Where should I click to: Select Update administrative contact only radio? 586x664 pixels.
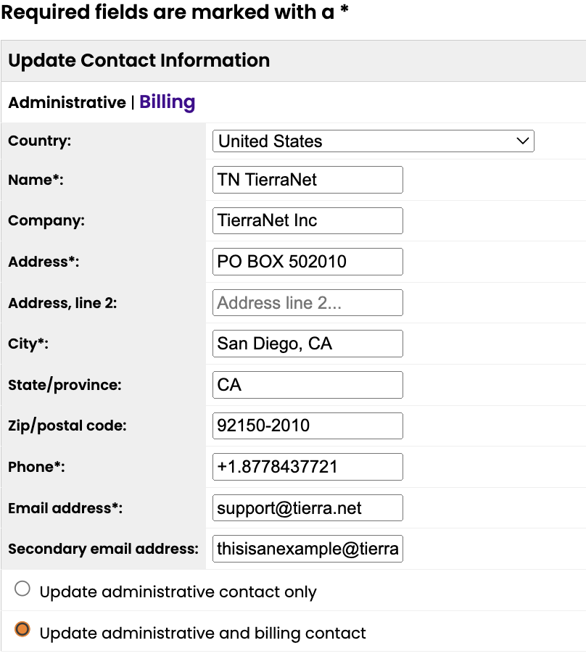22,589
